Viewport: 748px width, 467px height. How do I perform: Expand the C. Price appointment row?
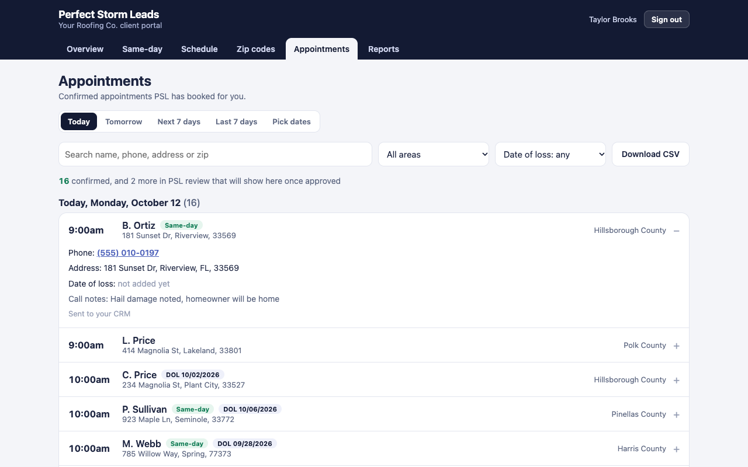point(676,380)
